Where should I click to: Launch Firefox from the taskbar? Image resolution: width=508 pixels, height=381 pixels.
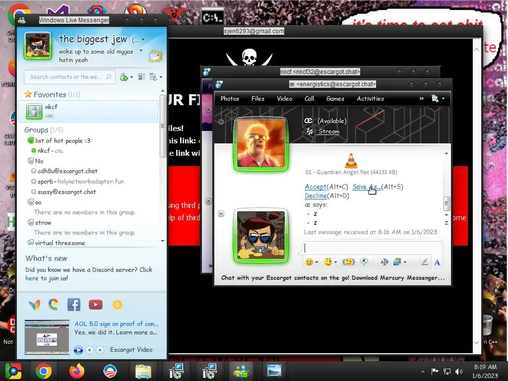77,371
